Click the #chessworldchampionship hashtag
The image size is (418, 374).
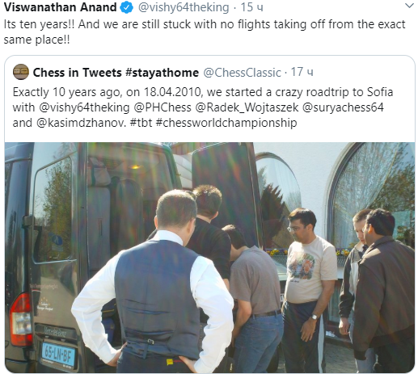pyautogui.click(x=226, y=123)
